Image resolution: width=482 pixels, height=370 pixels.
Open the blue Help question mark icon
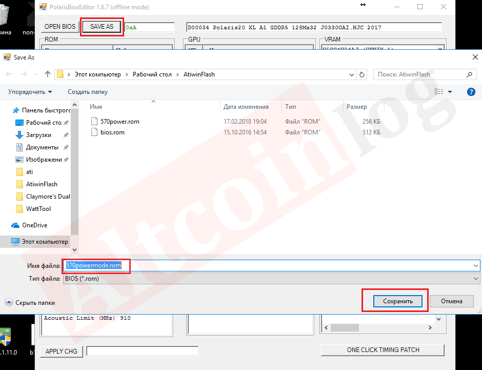pos(471,92)
